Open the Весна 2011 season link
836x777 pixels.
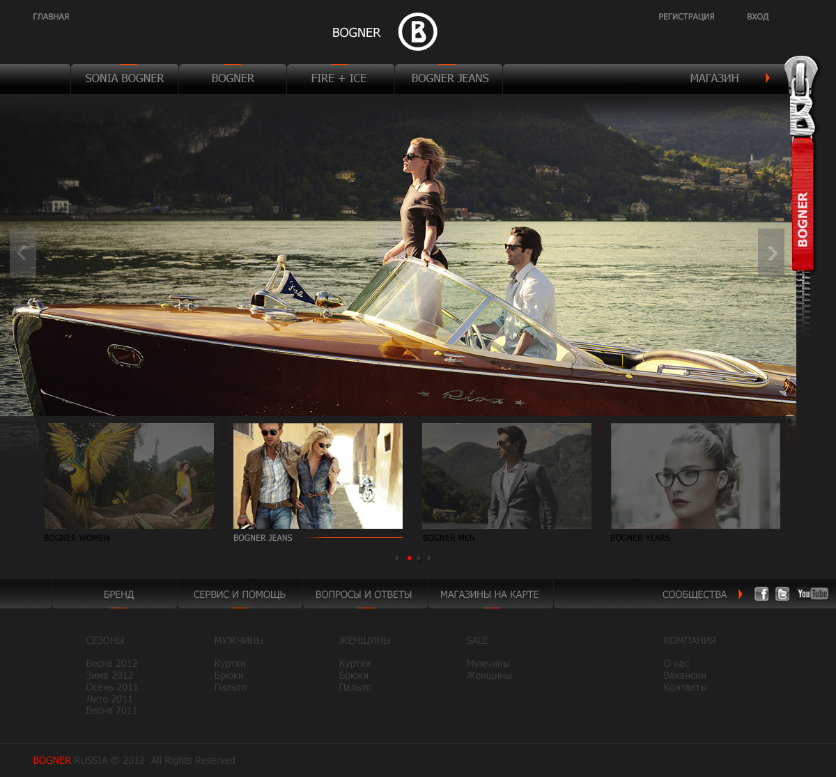point(111,710)
